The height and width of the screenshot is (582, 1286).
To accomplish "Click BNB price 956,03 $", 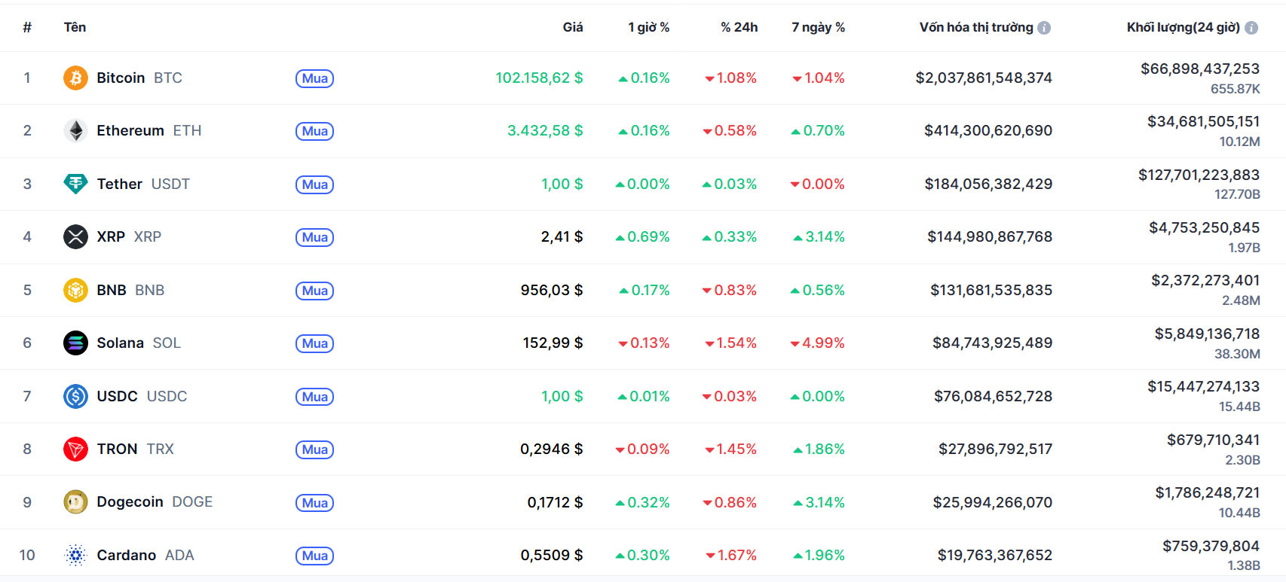I will pyautogui.click(x=552, y=290).
